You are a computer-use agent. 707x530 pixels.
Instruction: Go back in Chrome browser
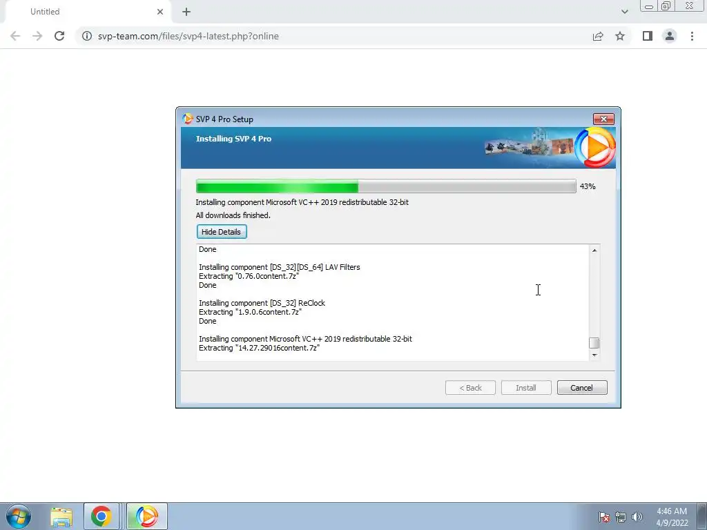(x=15, y=36)
